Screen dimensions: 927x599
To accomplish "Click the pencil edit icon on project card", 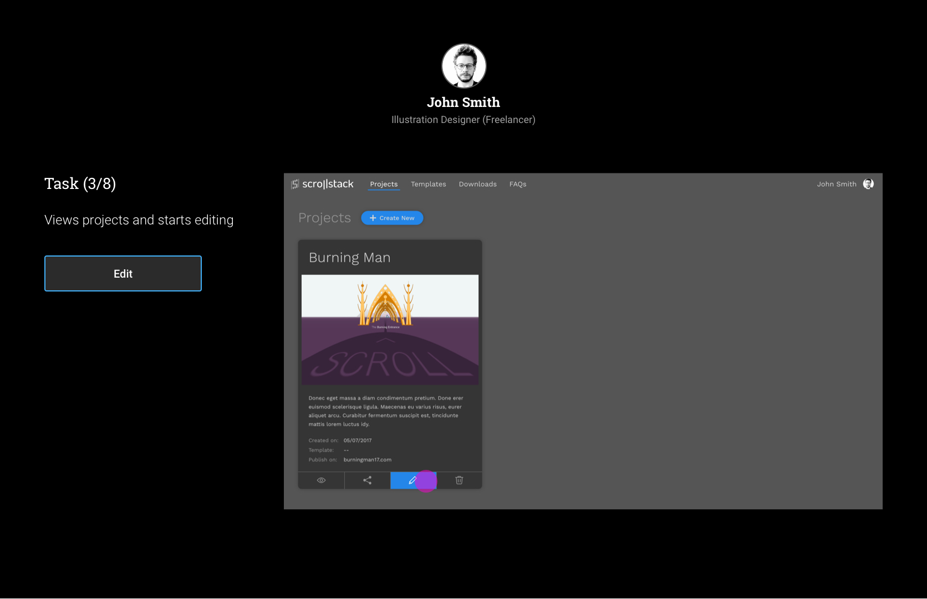I will coord(412,480).
